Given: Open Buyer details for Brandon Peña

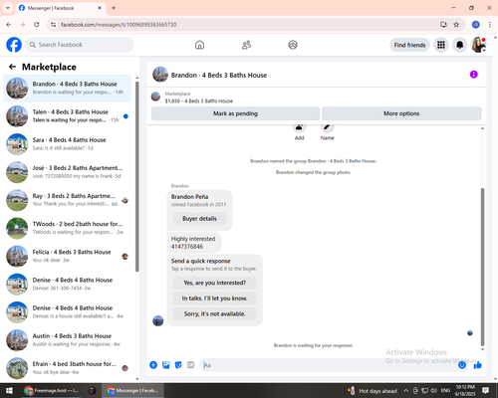Looking at the screenshot, I should coord(199,219).
